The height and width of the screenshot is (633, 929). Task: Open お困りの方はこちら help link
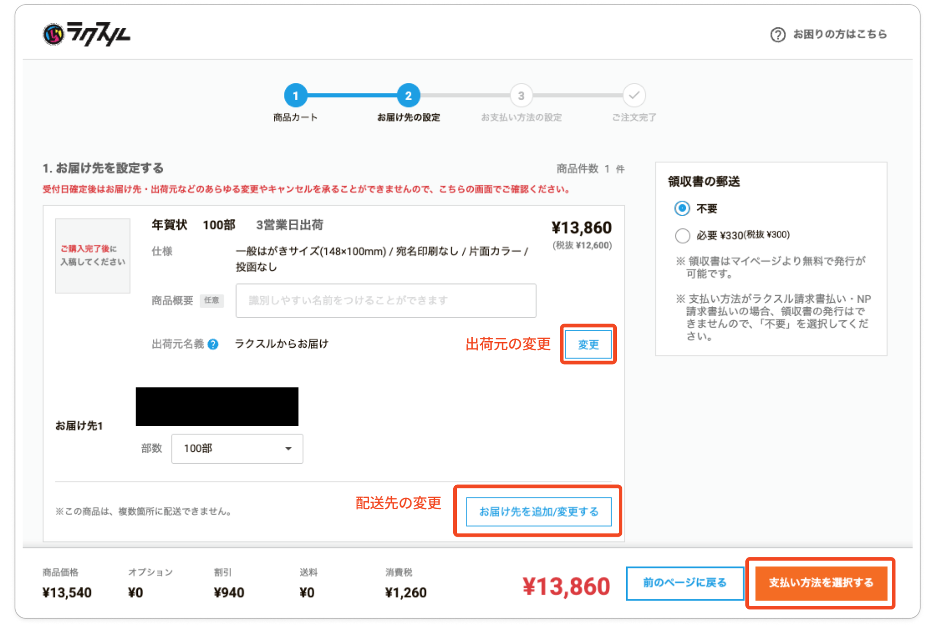tap(839, 34)
